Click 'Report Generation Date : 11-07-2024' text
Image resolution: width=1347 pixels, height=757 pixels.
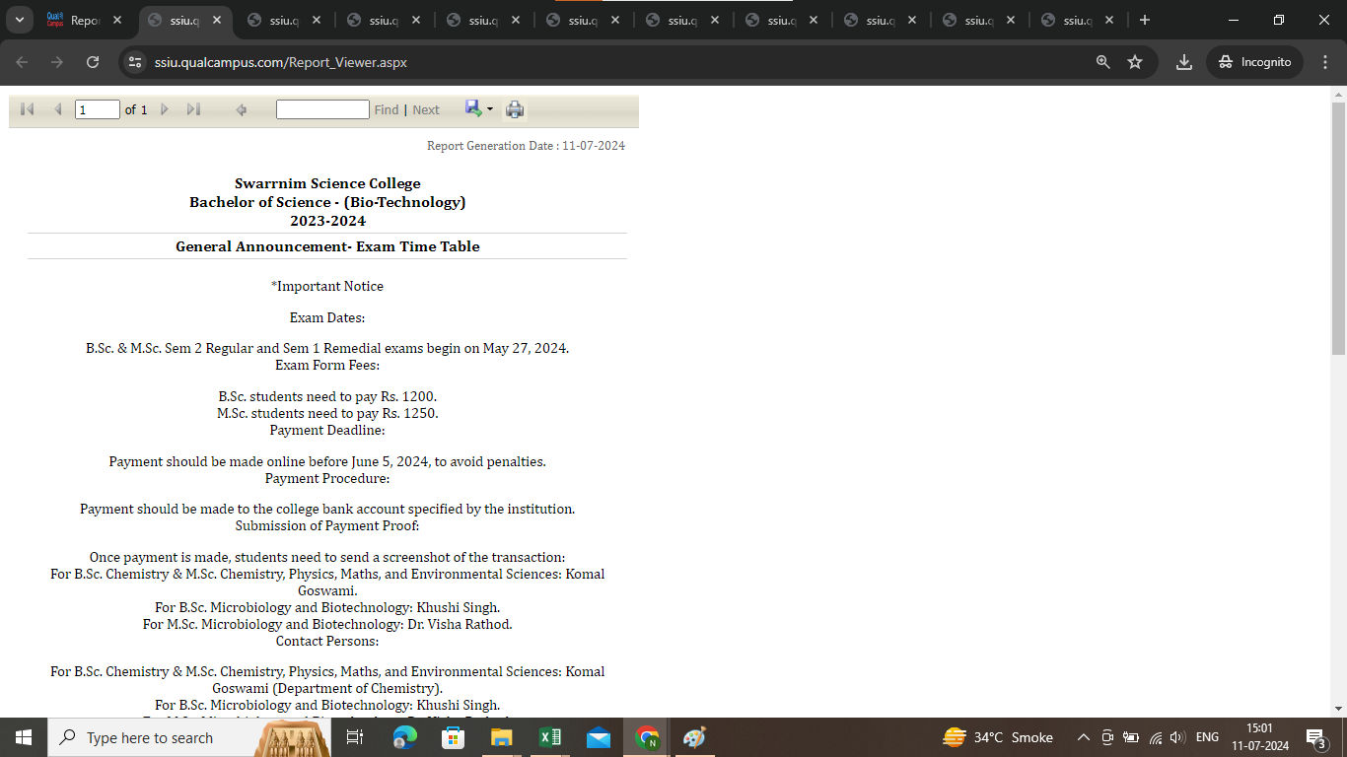click(x=526, y=146)
